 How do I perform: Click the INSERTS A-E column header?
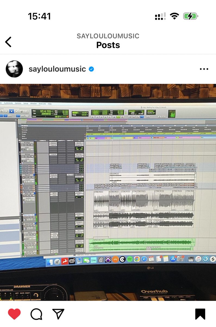(53, 141)
